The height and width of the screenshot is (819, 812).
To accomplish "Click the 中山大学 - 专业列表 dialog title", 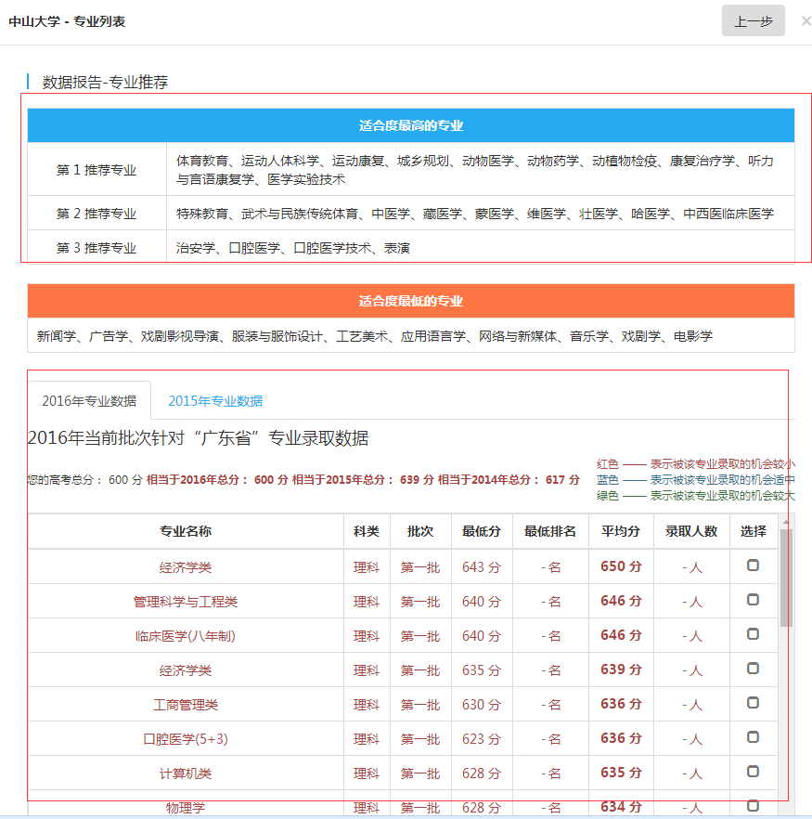I will coord(67,21).
